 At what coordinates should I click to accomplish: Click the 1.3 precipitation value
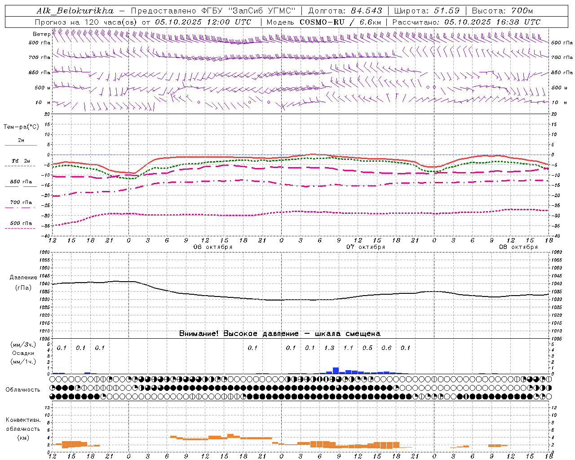pos(329,348)
